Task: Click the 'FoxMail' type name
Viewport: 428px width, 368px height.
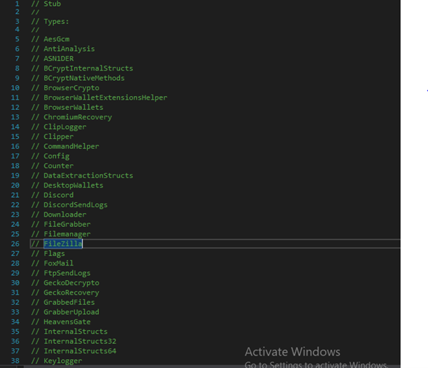Action: coord(58,263)
